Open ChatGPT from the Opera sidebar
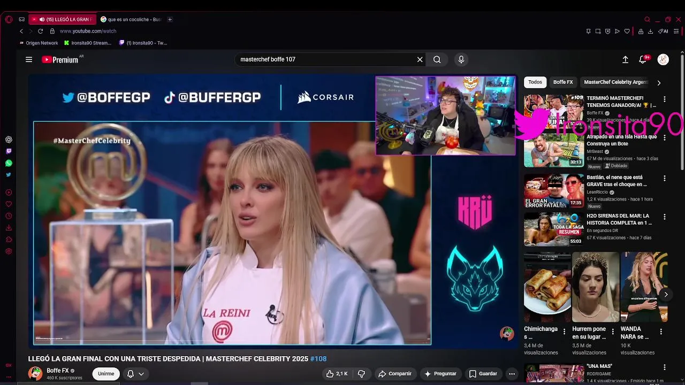The width and height of the screenshot is (685, 385). 9,140
